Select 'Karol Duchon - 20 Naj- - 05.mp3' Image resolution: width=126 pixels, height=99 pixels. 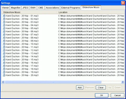[22, 28]
